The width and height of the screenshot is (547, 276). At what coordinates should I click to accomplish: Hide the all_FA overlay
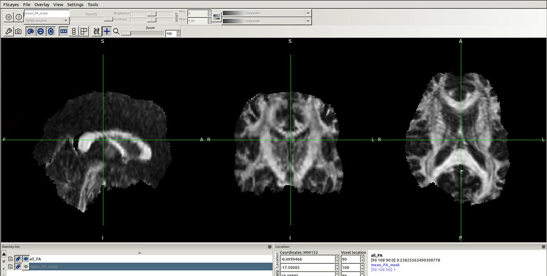[25, 259]
